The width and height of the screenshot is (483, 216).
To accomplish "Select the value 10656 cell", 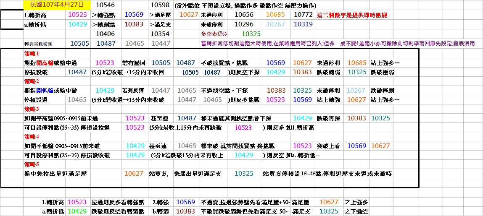I will click(244, 15).
